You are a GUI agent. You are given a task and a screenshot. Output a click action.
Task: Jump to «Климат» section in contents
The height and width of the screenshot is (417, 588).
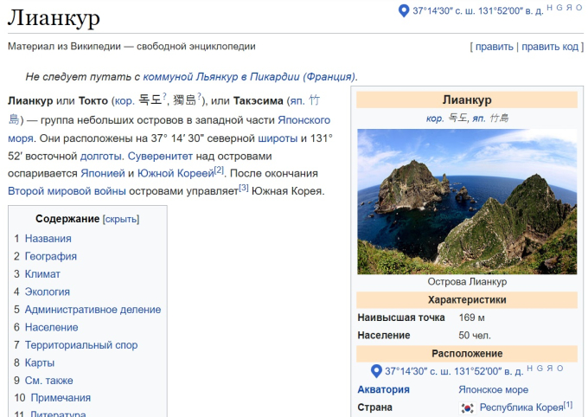tap(42, 274)
